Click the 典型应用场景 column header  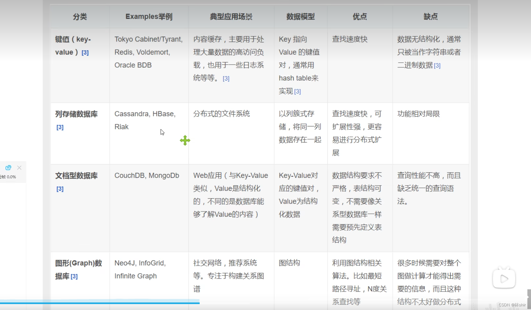(231, 17)
